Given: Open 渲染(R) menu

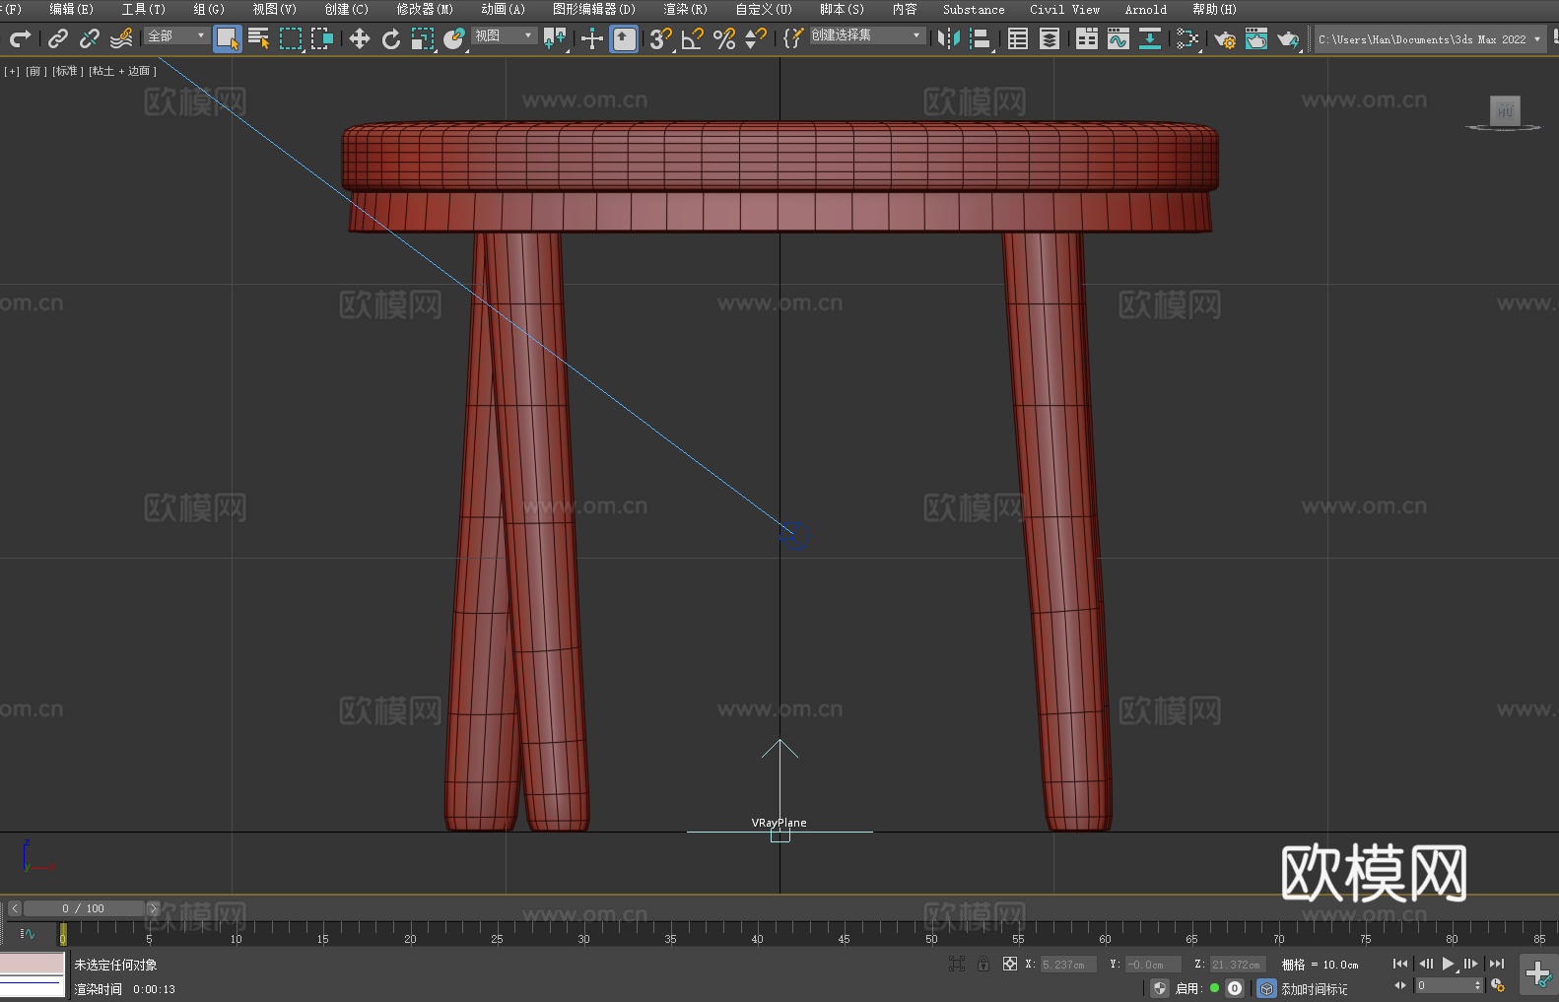Looking at the screenshot, I should click(x=685, y=10).
